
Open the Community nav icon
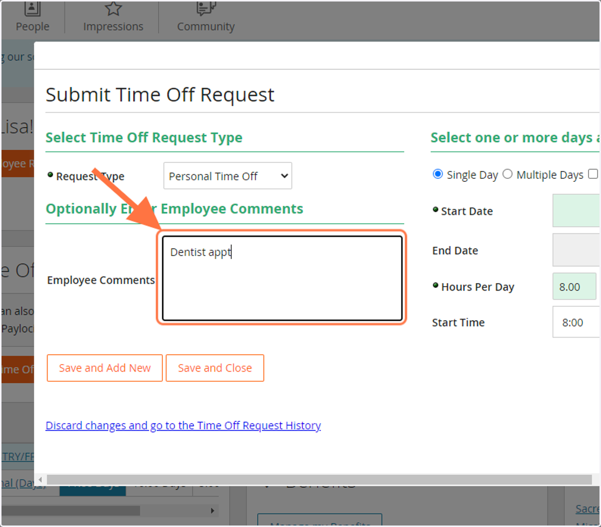206,9
